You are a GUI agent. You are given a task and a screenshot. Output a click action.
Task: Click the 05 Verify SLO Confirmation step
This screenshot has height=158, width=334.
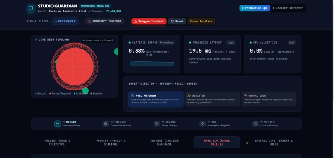pyautogui.click(x=265, y=124)
